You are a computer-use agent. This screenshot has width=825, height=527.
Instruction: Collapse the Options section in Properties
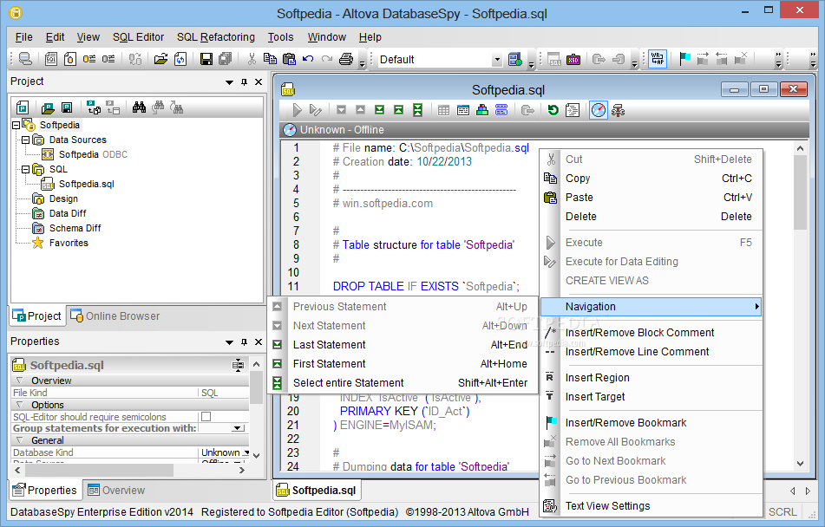coord(19,405)
